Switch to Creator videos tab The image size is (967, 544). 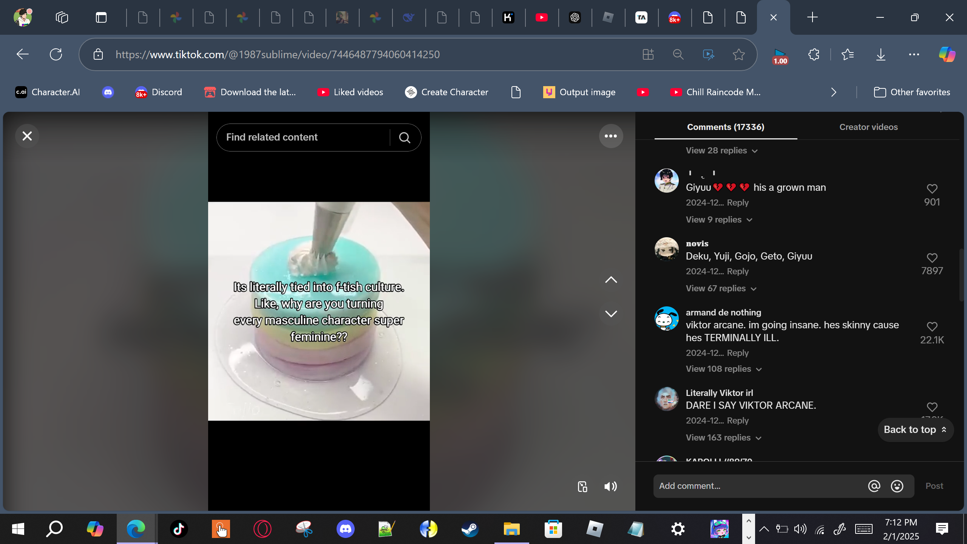(868, 127)
